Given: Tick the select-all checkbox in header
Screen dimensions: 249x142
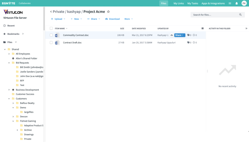Looking at the screenshot, I should click(x=51, y=28).
